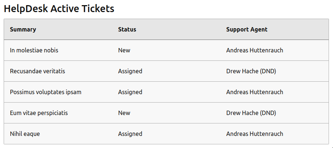Click Andreas Huttenrauch for 'Possimus voluptates ipsam'
Viewport: 333px width, 148px height.
point(255,92)
